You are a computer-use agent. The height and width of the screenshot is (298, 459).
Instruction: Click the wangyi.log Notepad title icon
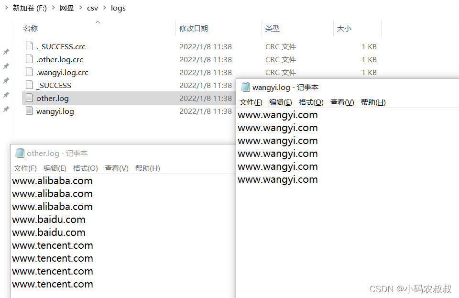[x=245, y=87]
